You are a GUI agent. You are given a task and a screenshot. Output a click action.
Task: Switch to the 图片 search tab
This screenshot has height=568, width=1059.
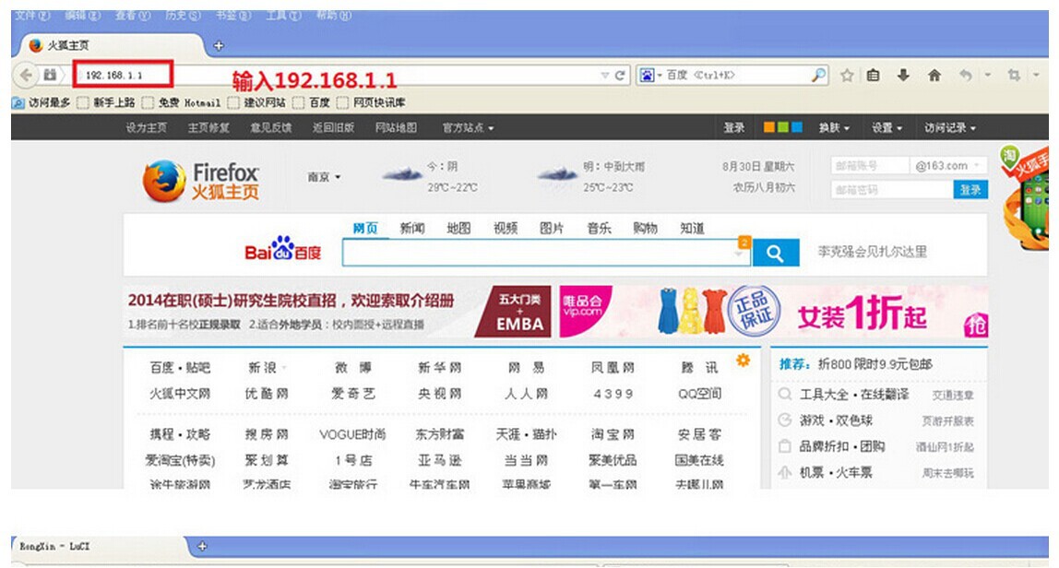(552, 229)
